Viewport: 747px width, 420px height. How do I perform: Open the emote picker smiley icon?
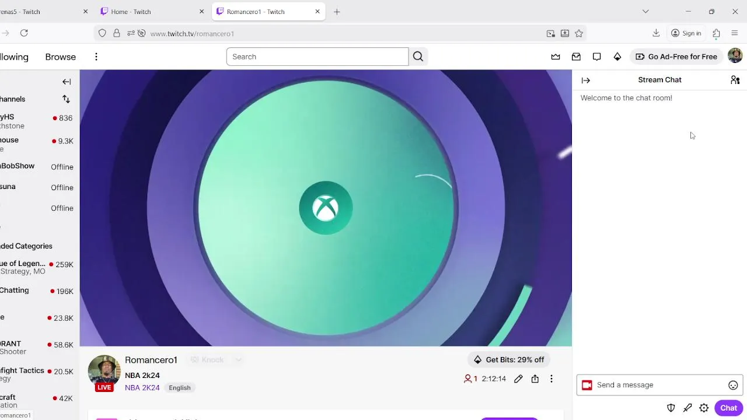click(733, 385)
